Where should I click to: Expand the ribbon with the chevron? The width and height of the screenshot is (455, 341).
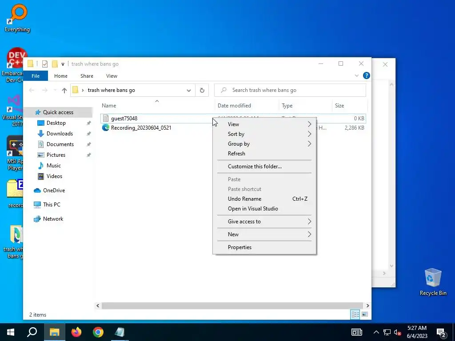coord(357,75)
